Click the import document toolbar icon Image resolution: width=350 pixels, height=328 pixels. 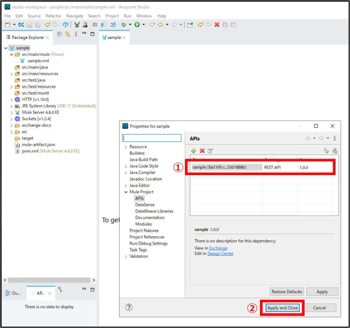click(103, 25)
